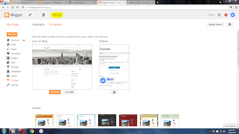Open Chrome from the taskbar
Screen dimensions: 239x134
tap(32, 131)
